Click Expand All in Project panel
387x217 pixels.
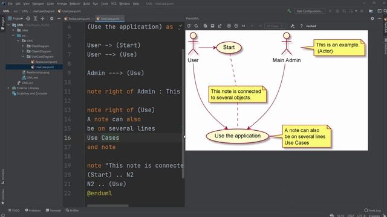coord(35,19)
